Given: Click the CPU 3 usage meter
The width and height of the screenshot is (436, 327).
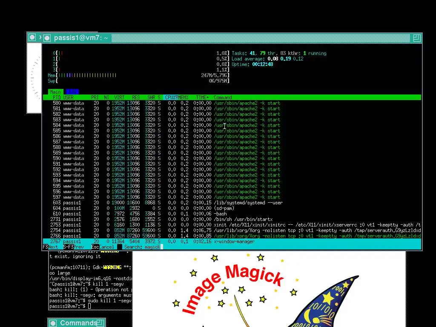Looking at the screenshot, I should point(141,70).
